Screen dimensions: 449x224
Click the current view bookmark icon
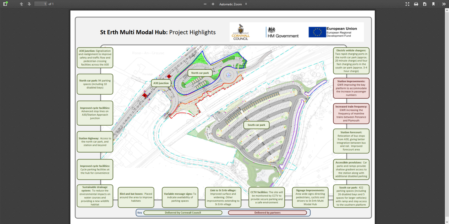tap(433, 4)
